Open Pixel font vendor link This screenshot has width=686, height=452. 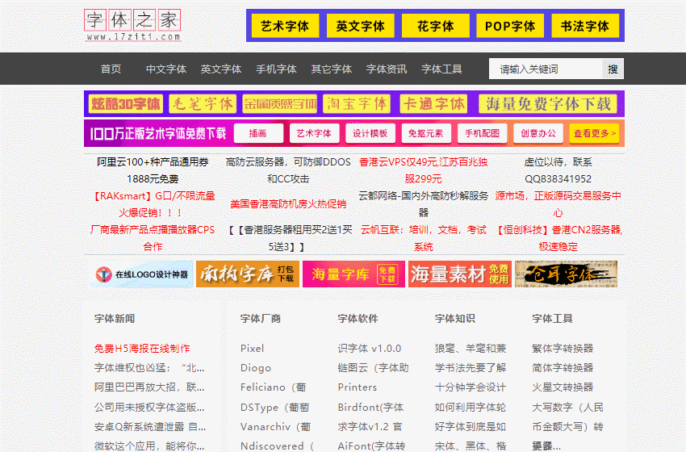click(252, 349)
